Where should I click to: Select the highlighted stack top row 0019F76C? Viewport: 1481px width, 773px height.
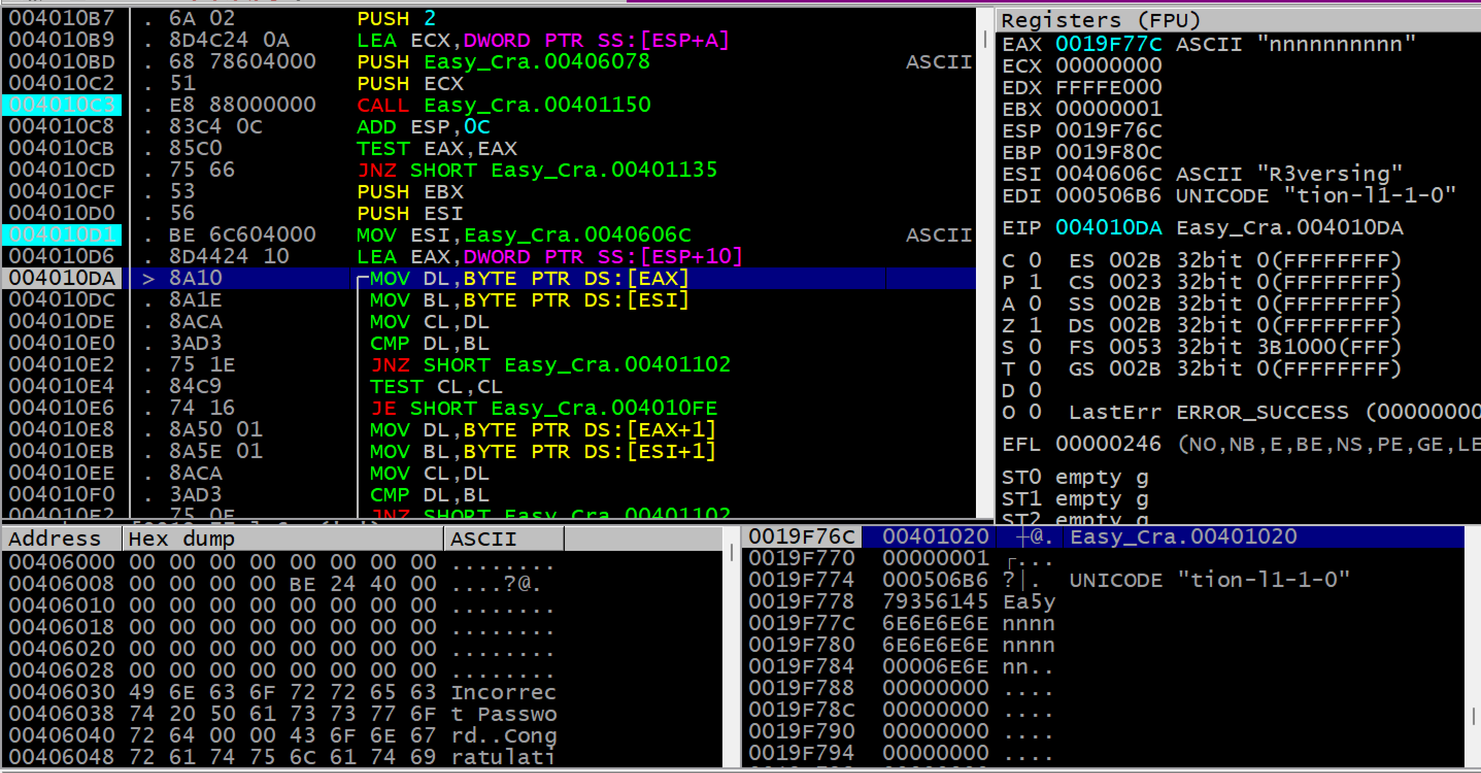click(x=934, y=536)
